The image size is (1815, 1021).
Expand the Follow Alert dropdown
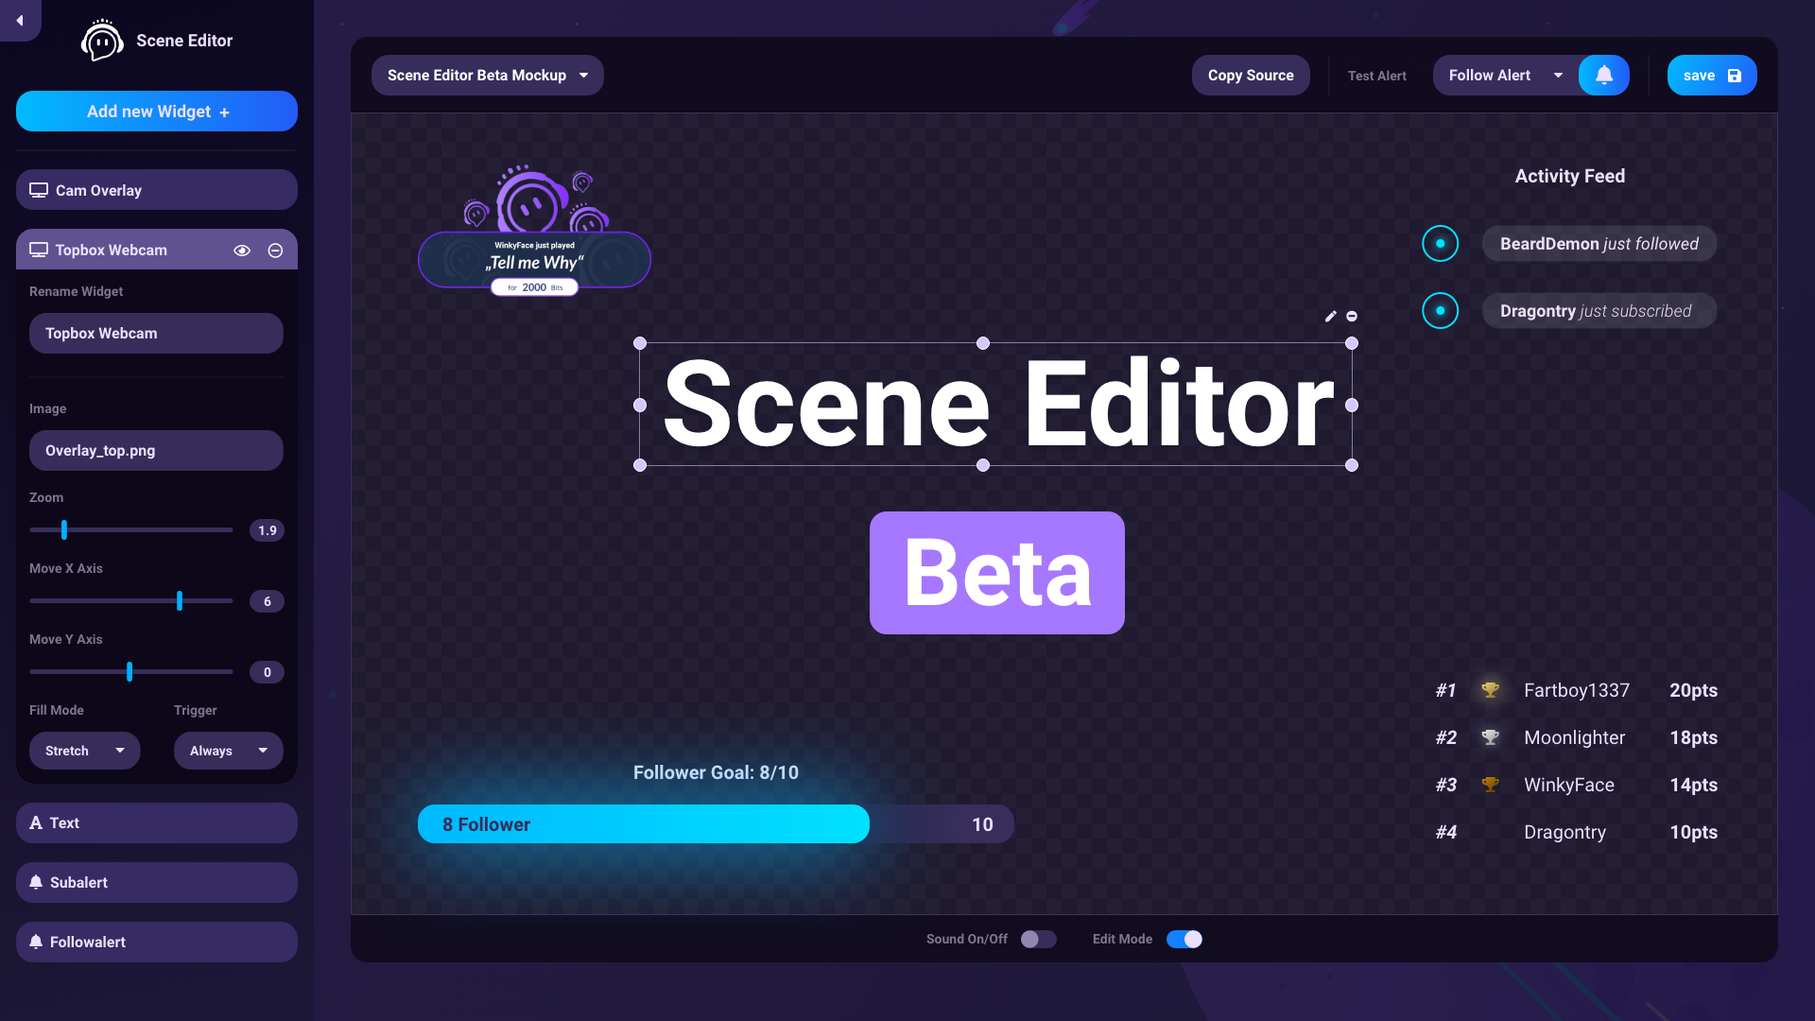click(1557, 75)
